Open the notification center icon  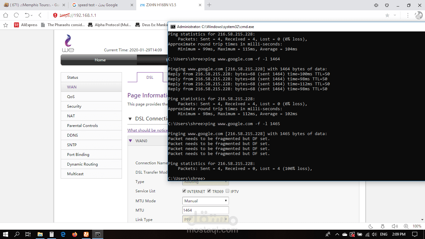(415, 234)
